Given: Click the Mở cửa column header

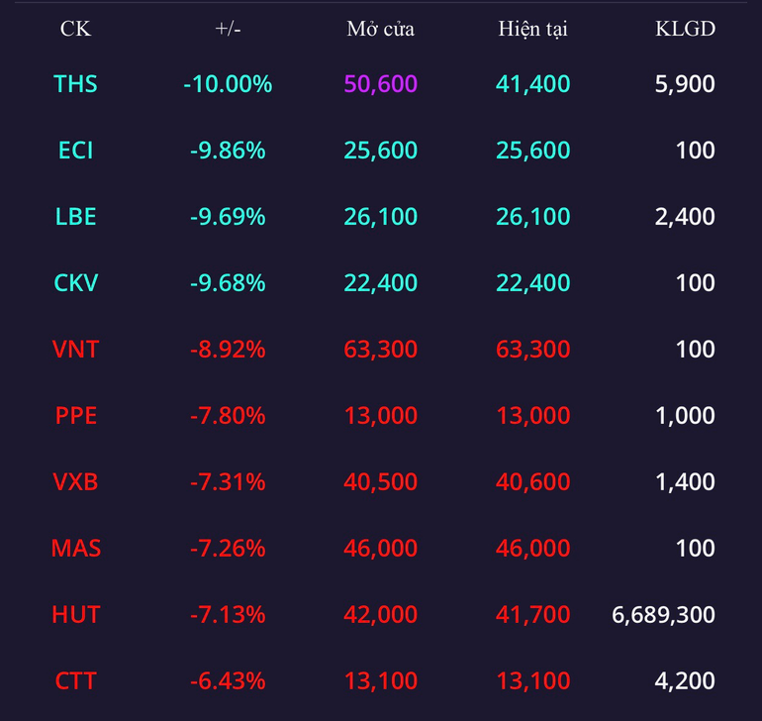Looking at the screenshot, I should pyautogui.click(x=381, y=29).
